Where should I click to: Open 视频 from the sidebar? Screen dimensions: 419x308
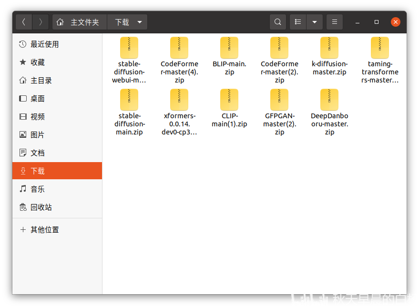57,117
